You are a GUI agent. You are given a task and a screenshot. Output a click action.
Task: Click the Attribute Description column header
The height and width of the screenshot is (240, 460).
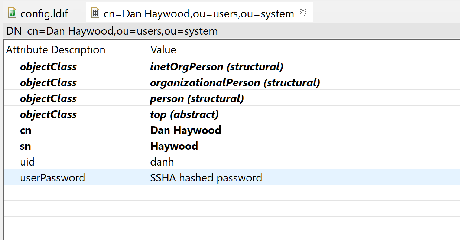56,50
